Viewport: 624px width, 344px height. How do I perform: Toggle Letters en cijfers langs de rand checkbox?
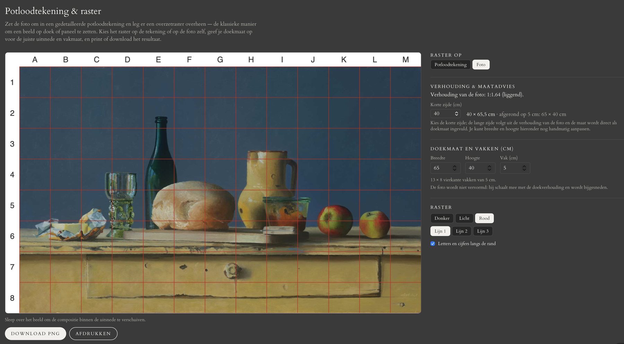[433, 244]
